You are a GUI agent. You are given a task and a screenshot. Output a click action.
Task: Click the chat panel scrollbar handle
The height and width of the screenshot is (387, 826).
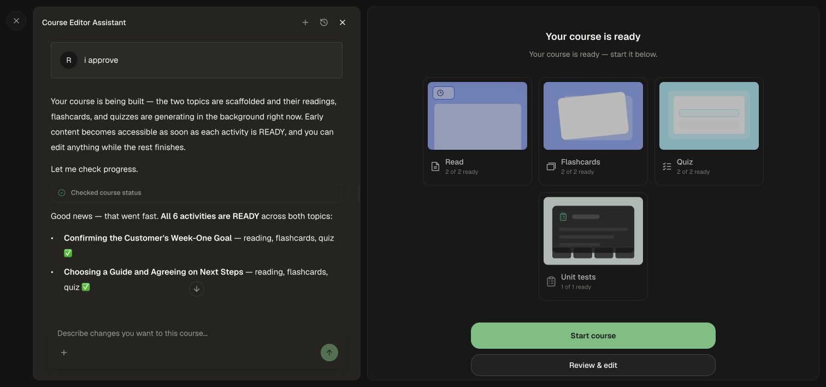[359, 193]
